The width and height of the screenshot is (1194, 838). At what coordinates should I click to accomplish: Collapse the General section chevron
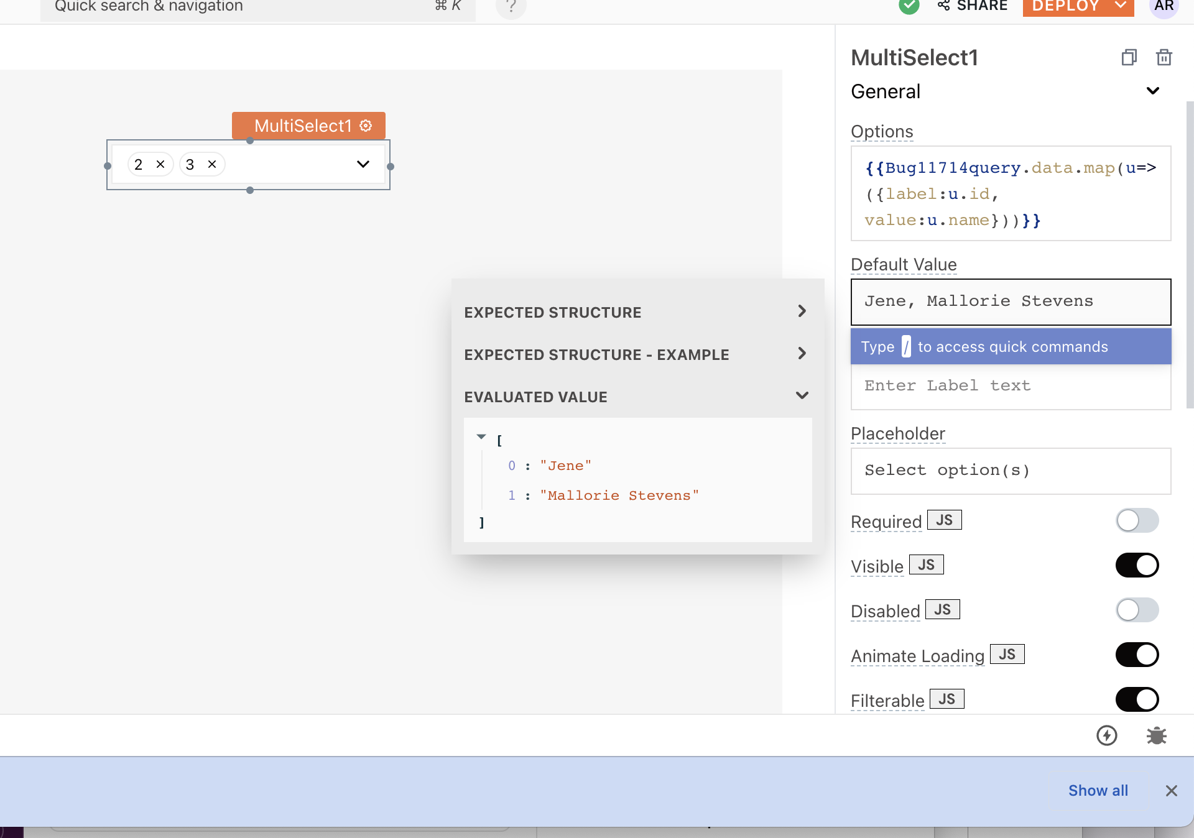click(x=1154, y=91)
